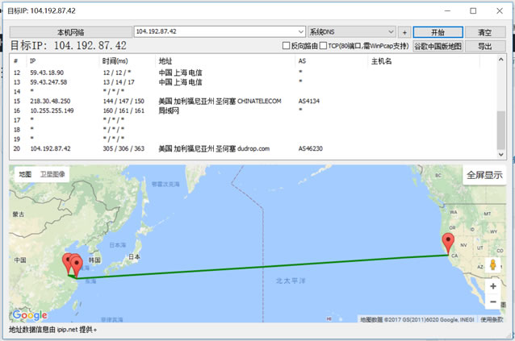515x341 pixels.
Task: Select hop 15 IP 218.30.48.250
Action: click(50, 101)
